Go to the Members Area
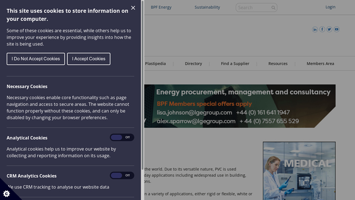The image size is (355, 200). [320, 64]
